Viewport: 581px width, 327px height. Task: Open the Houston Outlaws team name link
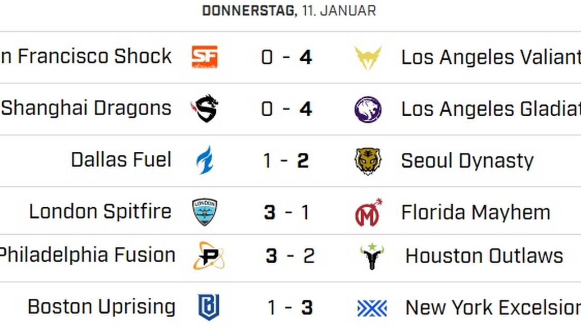pos(484,256)
